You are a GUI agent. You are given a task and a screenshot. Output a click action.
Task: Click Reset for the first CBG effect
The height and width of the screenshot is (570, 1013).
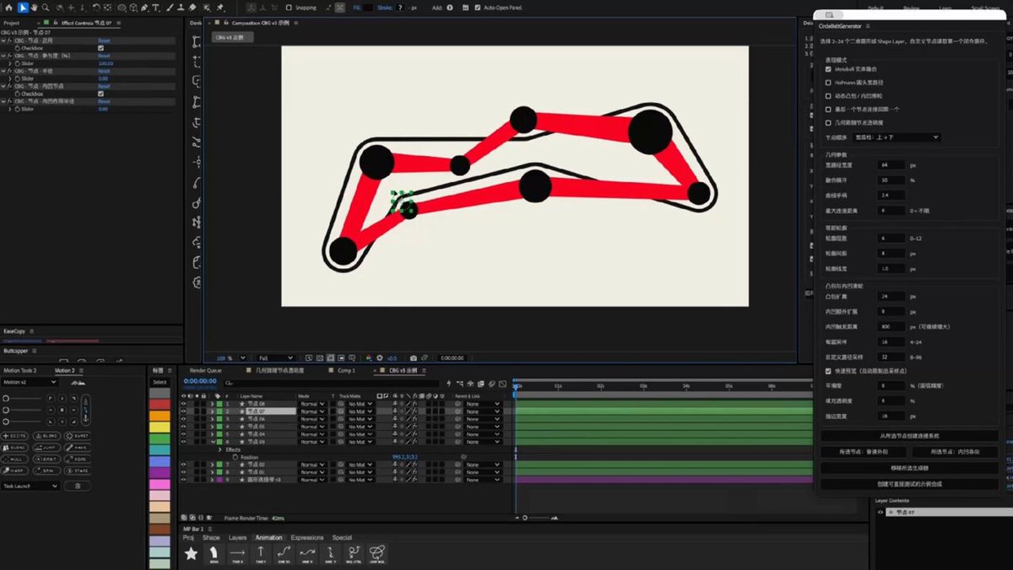point(104,40)
